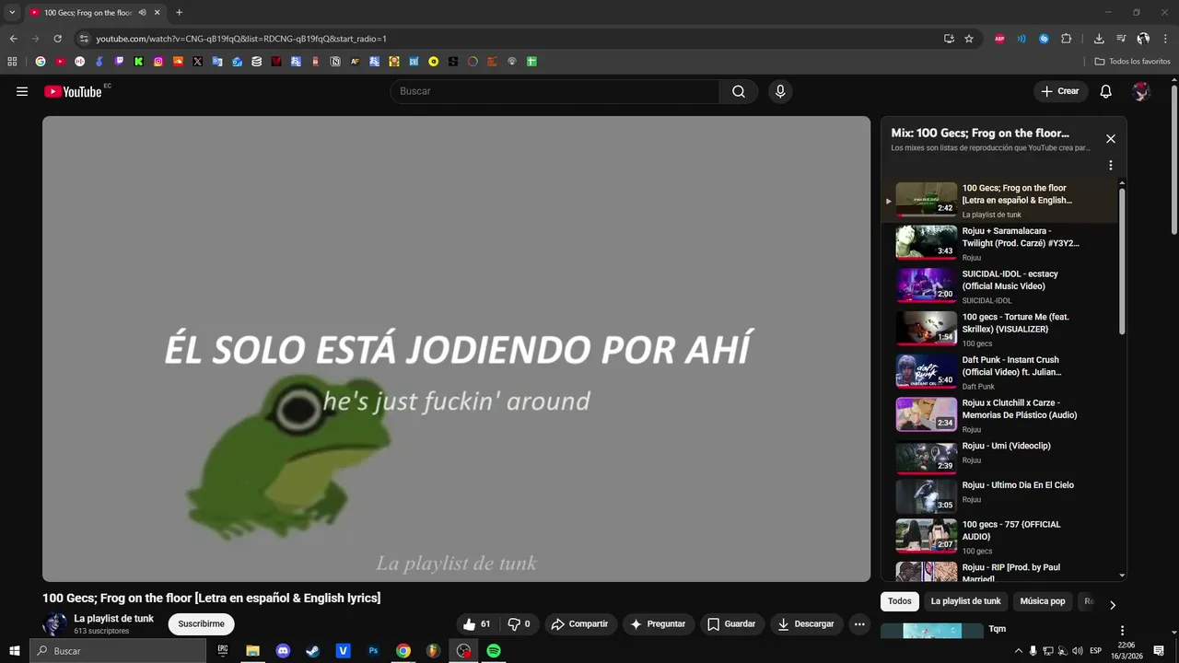Open the Google bookmark
Screen dimensions: 1179x663
point(40,62)
